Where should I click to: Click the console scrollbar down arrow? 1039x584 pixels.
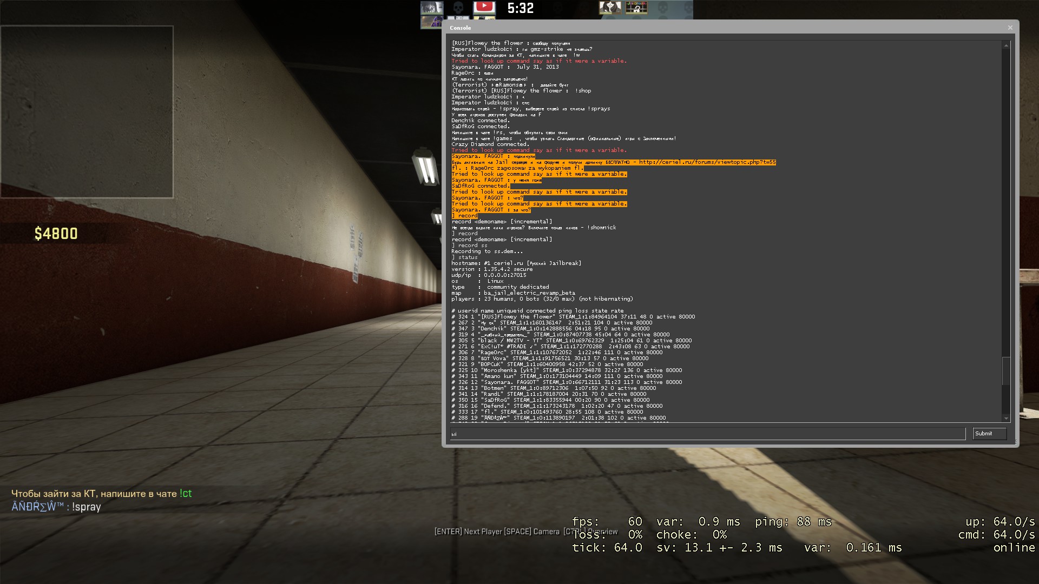tap(1006, 418)
